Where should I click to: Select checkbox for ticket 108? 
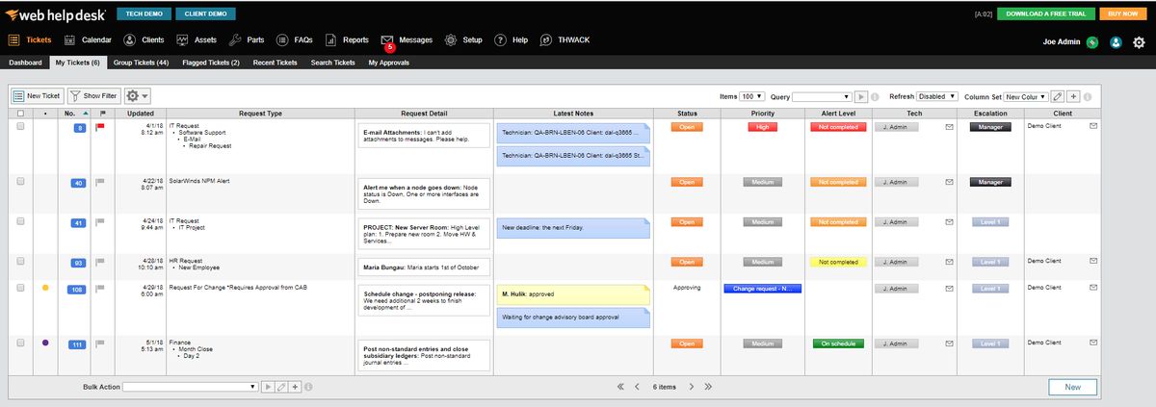click(x=20, y=289)
